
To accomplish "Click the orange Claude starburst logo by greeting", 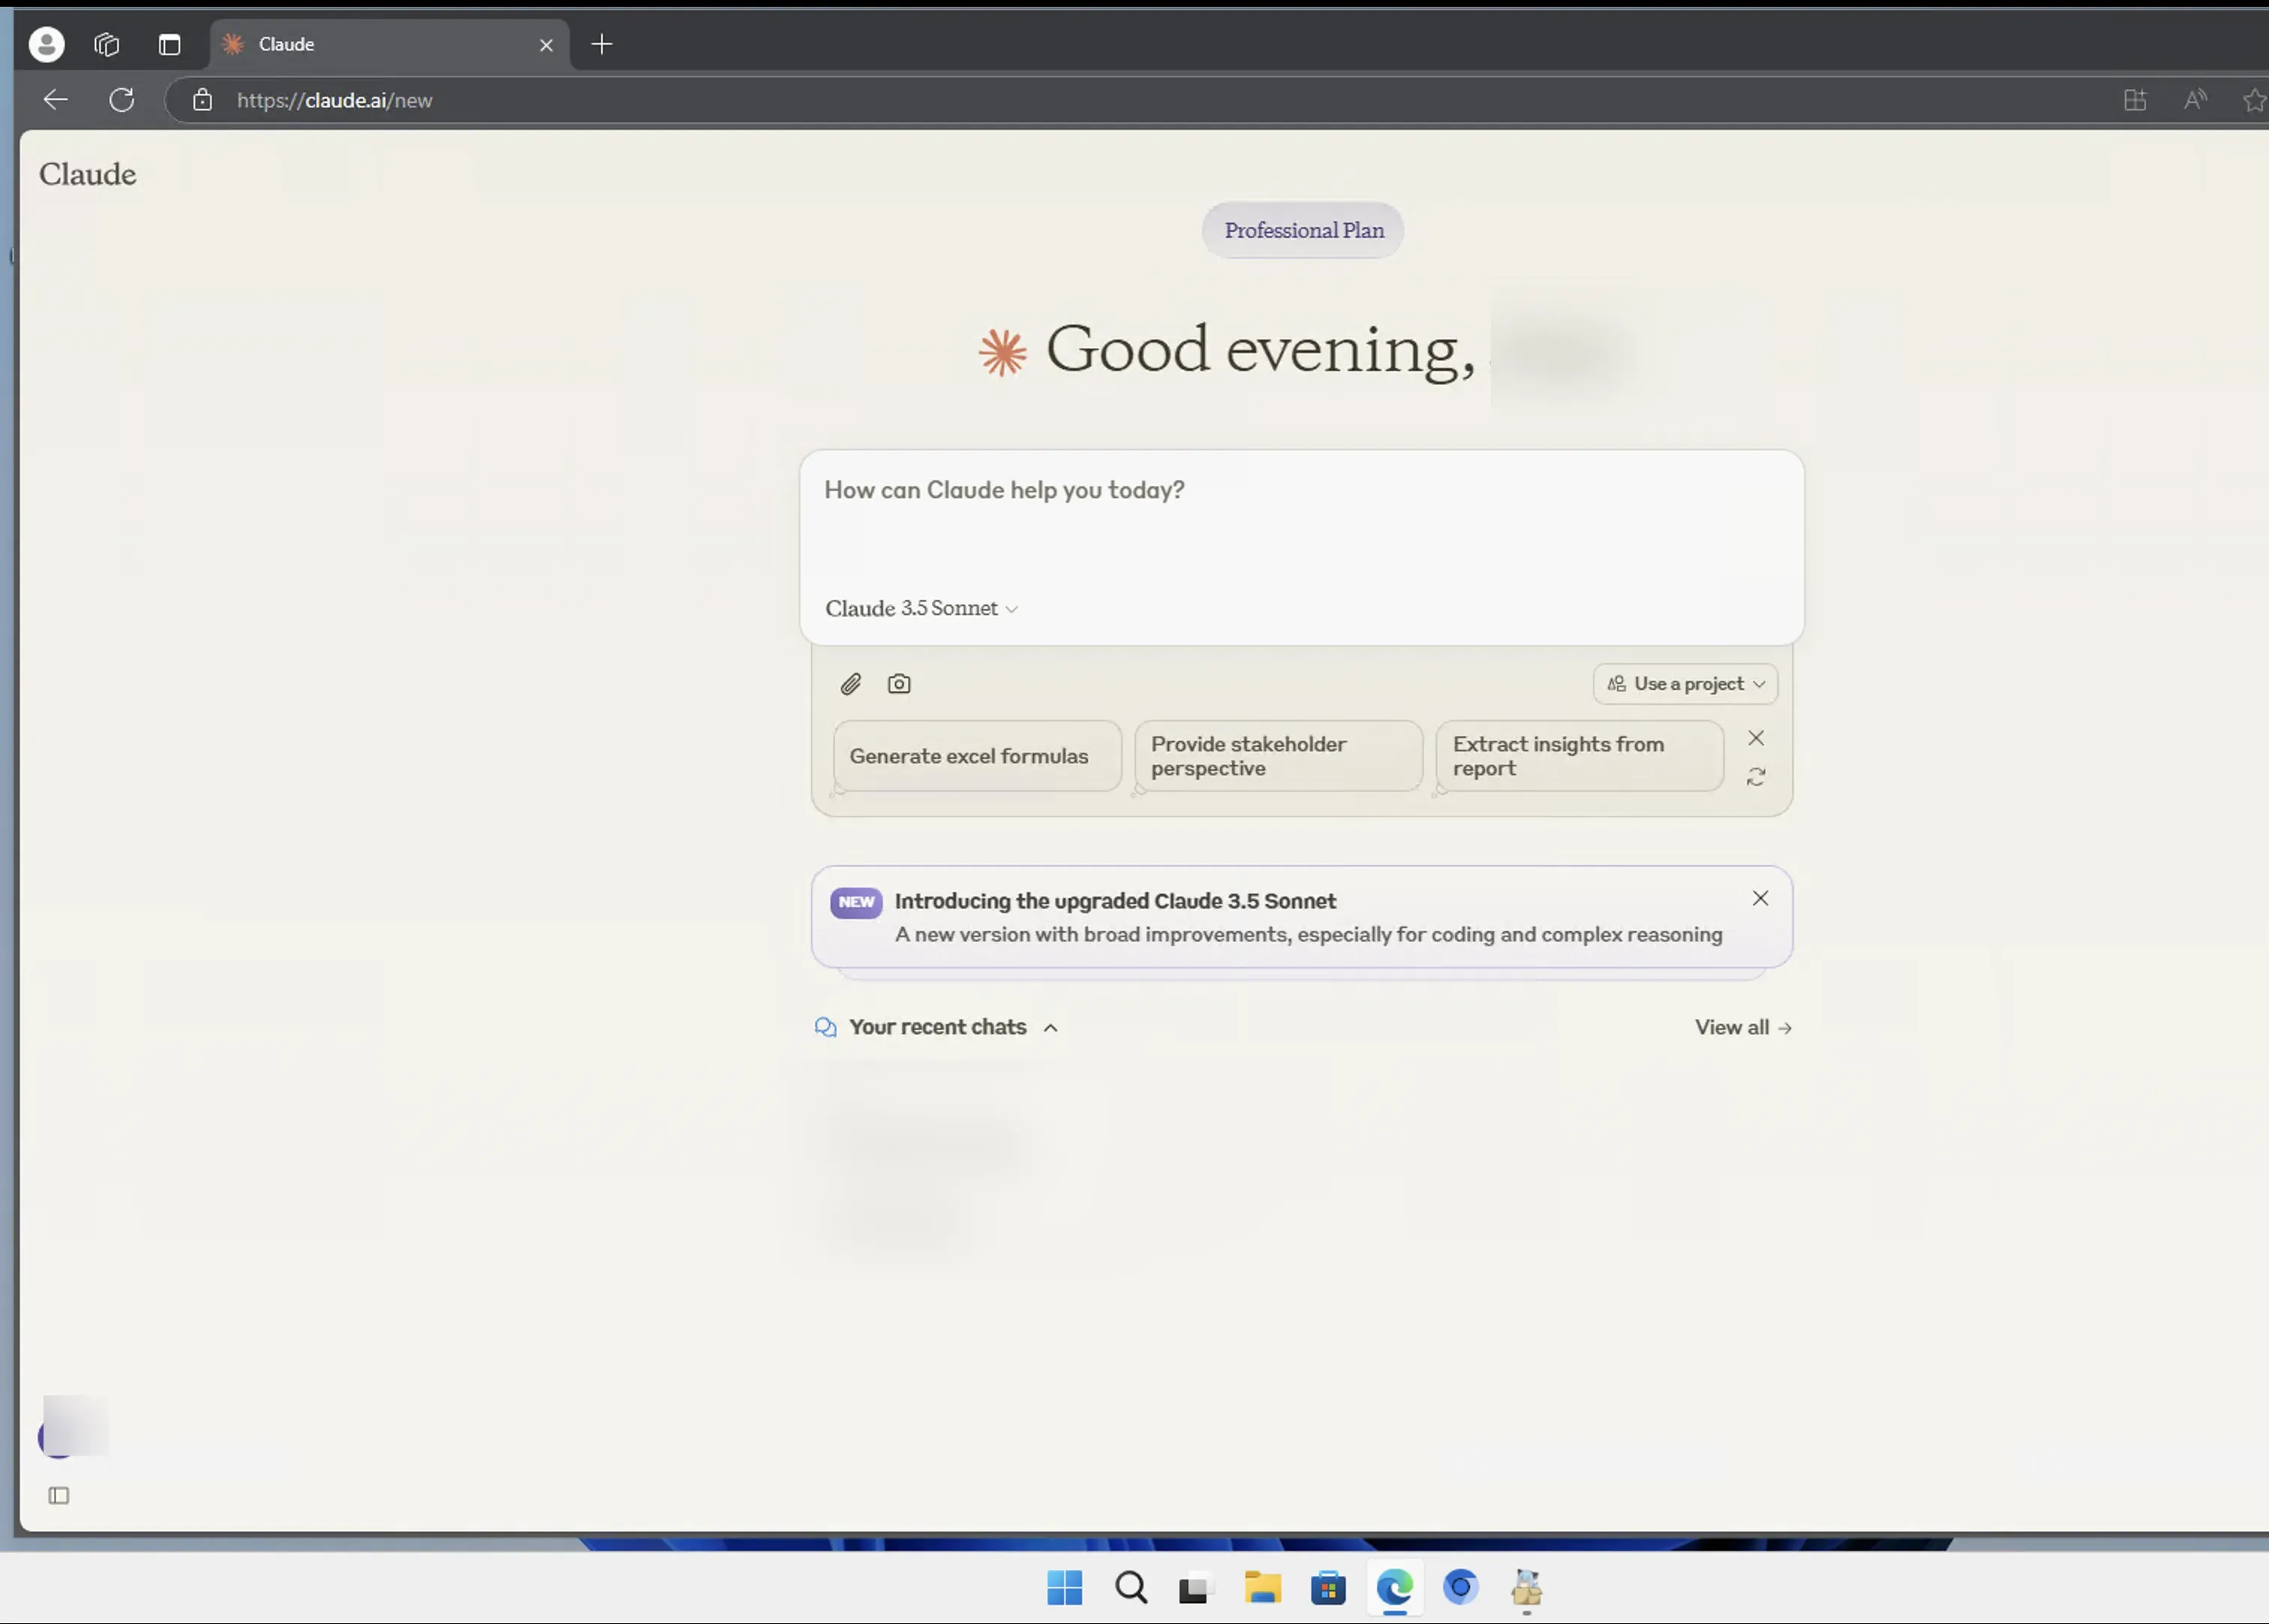I will (x=1003, y=352).
